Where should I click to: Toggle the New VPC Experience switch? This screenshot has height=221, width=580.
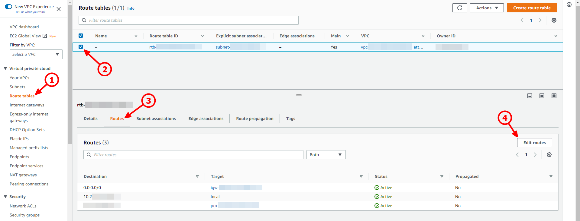8,6
